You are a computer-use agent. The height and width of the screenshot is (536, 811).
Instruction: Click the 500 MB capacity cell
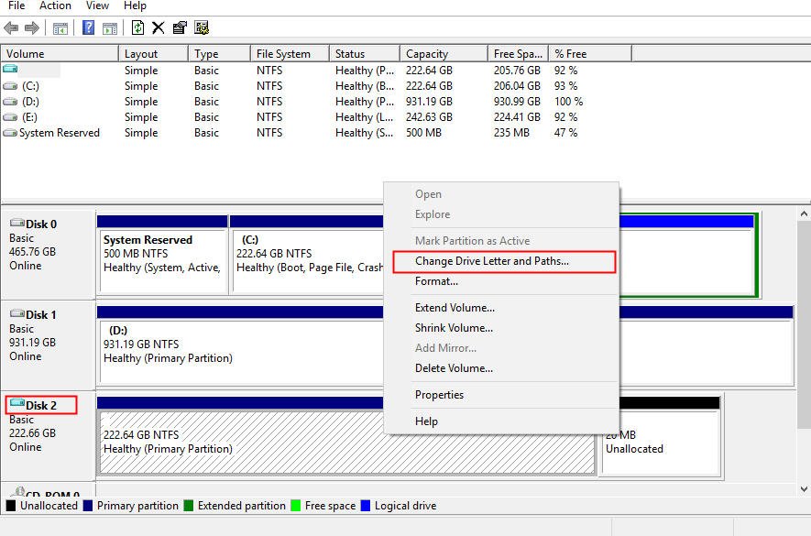pos(423,133)
